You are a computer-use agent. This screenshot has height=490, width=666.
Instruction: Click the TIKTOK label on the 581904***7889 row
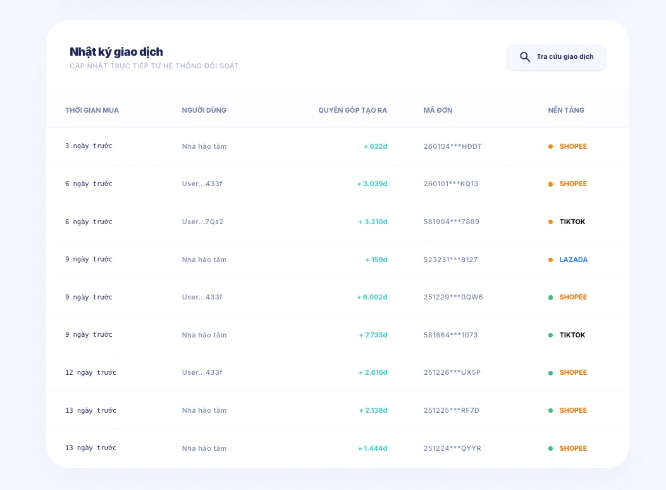[572, 222]
